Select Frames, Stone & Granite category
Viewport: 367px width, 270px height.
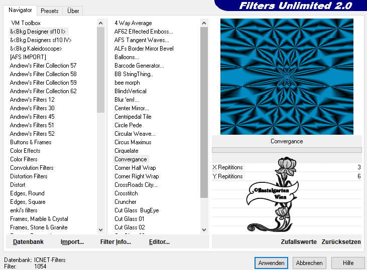39,227
